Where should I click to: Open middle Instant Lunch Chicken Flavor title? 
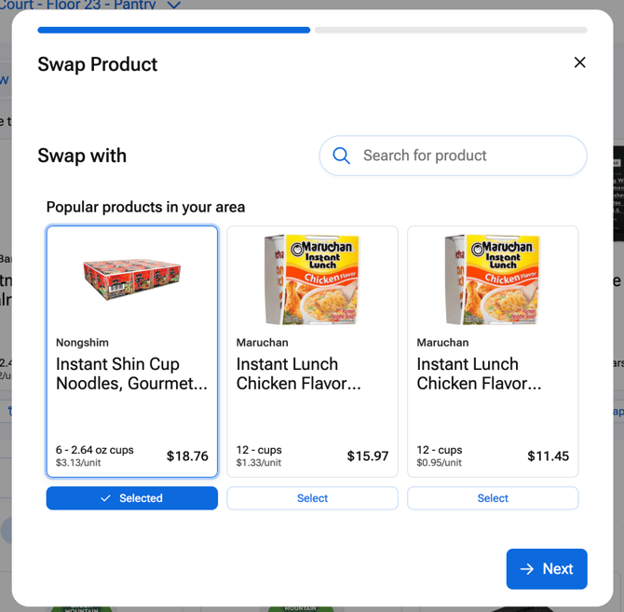coord(298,374)
